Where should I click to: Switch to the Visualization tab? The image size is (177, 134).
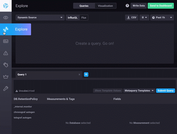(105, 6)
